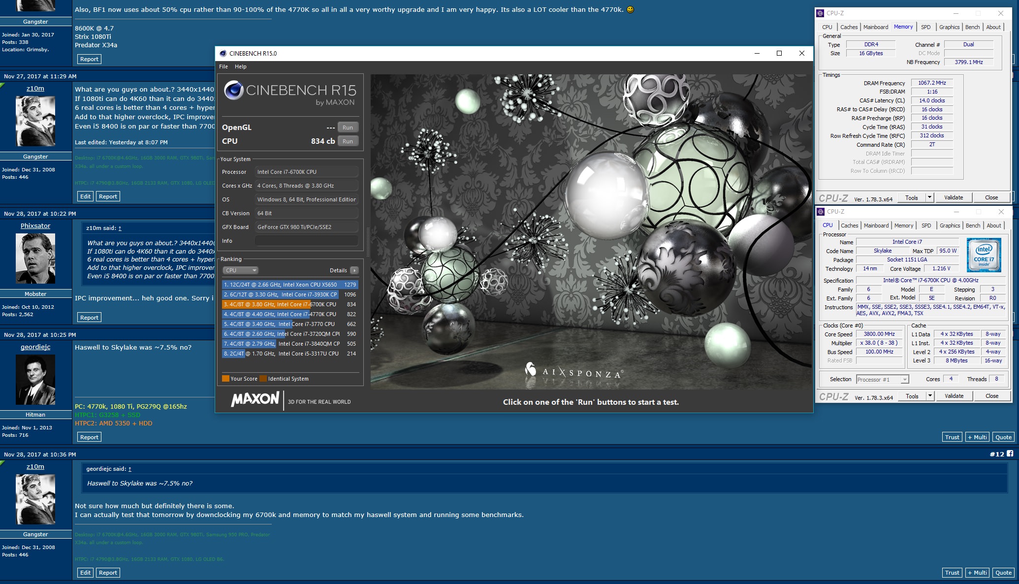Open Mainboard tab in the CPU-Z Processor window
The height and width of the screenshot is (584, 1019).
pyautogui.click(x=876, y=226)
